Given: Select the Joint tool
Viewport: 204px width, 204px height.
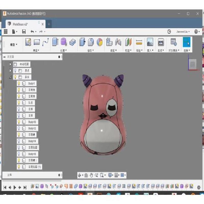Looking at the screenshot, I should (118, 42).
